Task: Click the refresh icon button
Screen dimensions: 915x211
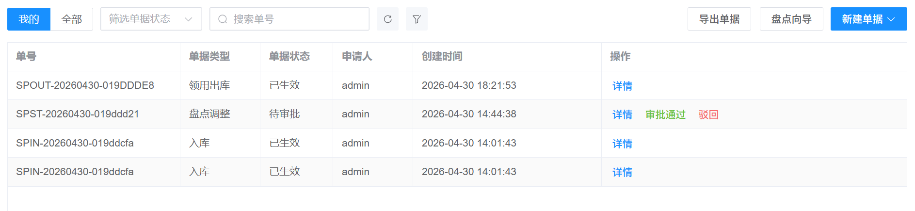Action: click(x=387, y=19)
